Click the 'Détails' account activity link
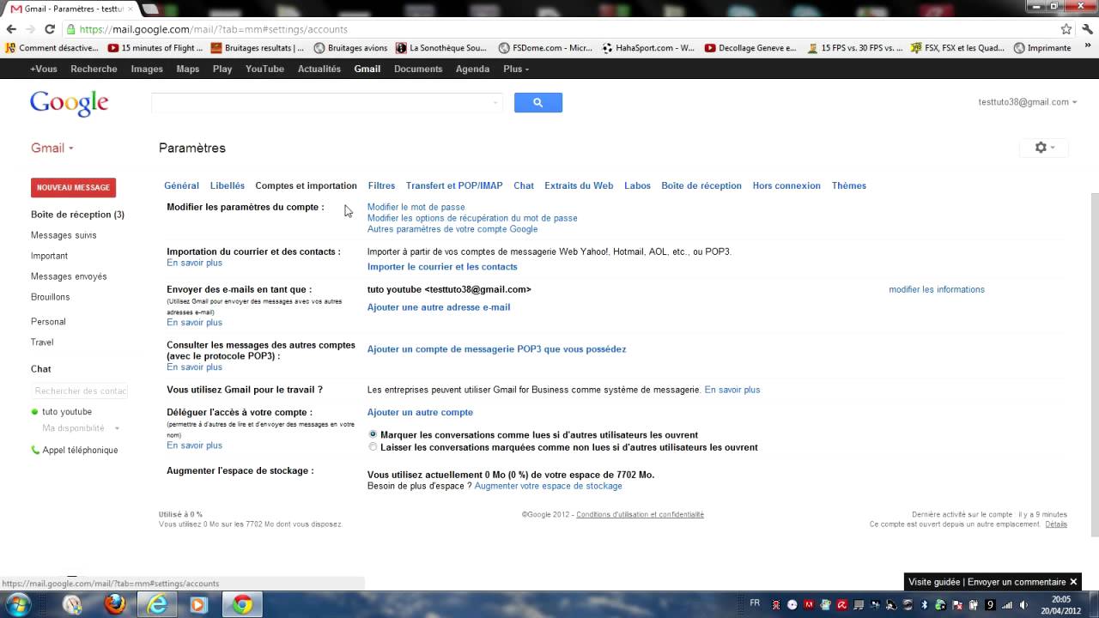Screen dimensions: 1099x618 coord(1056,524)
